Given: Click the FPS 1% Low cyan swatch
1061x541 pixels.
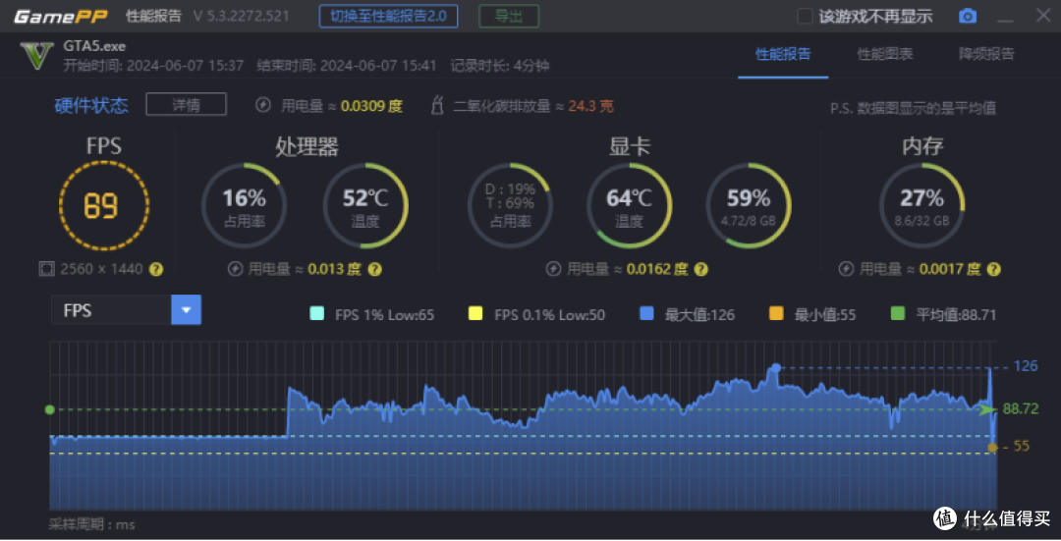Looking at the screenshot, I should click(x=316, y=313).
